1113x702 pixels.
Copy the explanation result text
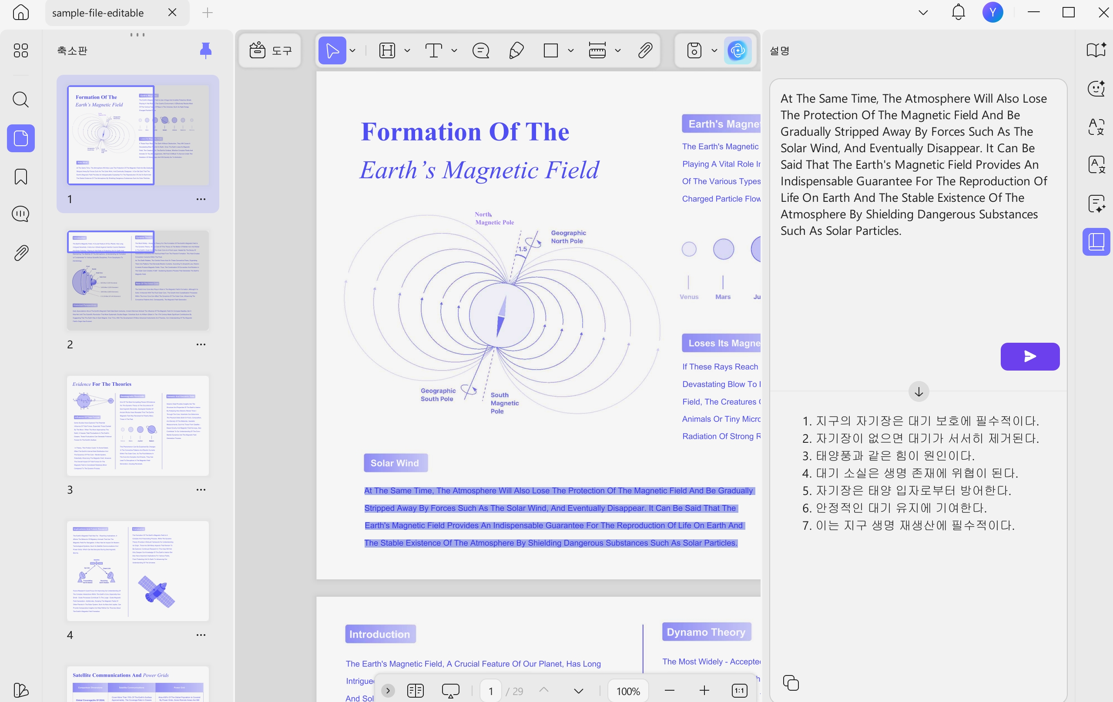coord(791,682)
